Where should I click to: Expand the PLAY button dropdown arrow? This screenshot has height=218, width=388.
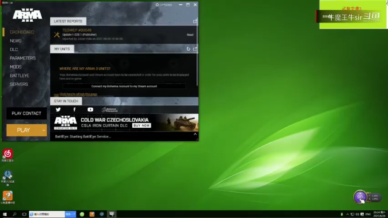44,130
